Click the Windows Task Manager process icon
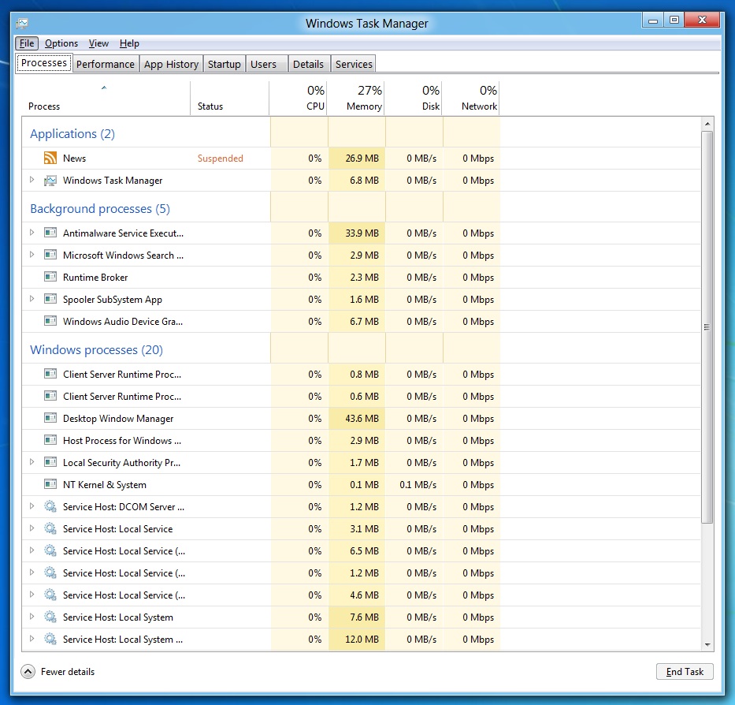This screenshot has width=735, height=705. pyautogui.click(x=50, y=181)
